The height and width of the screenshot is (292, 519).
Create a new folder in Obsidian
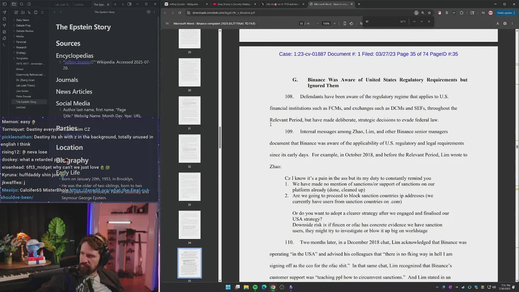coord(22,13)
